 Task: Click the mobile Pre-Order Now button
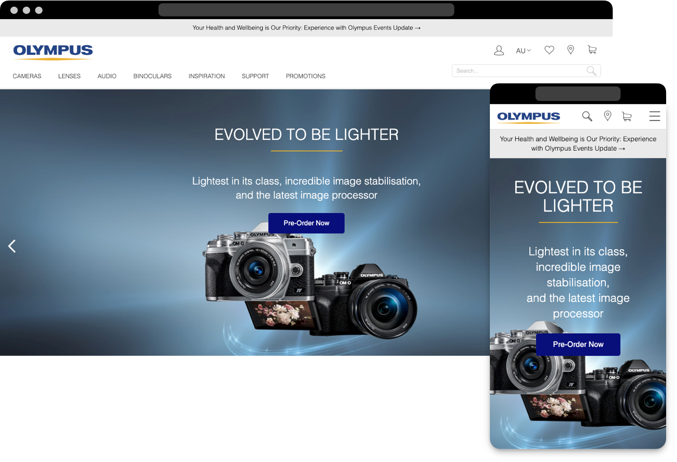[578, 344]
